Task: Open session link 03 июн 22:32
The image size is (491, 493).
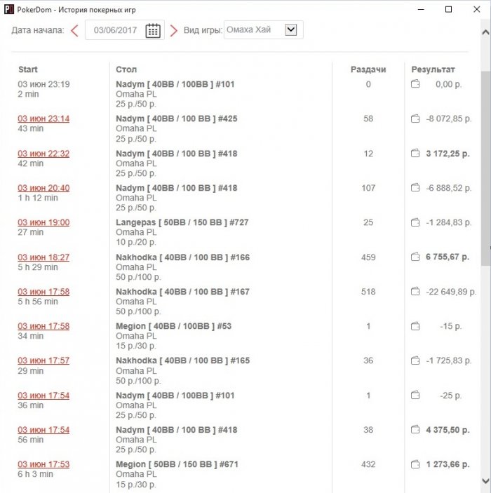Action: 43,154
